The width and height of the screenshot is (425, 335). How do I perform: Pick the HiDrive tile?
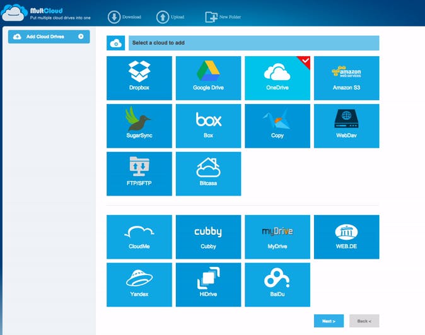pos(208,285)
